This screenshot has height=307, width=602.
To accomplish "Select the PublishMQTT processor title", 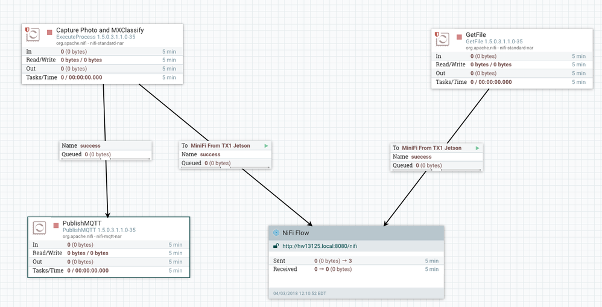I will click(82, 223).
